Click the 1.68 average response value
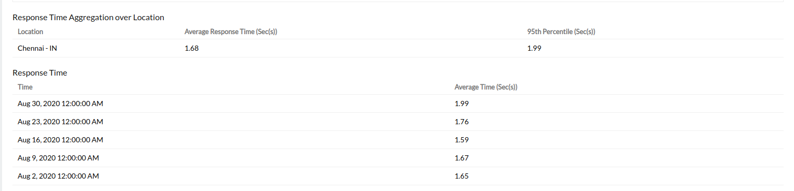794x191 pixels. click(x=192, y=49)
